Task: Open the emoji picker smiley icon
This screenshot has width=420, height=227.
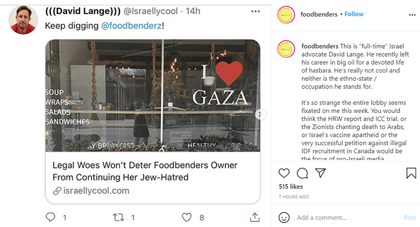Action: (x=284, y=217)
